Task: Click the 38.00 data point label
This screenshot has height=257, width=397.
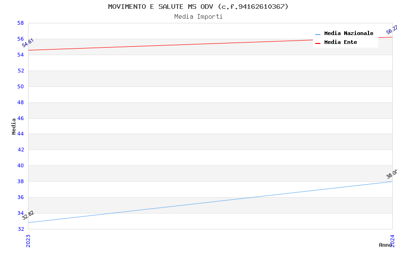Action: tap(391, 174)
